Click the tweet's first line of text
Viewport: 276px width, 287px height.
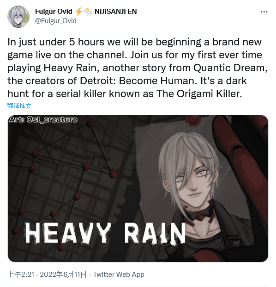pos(134,42)
